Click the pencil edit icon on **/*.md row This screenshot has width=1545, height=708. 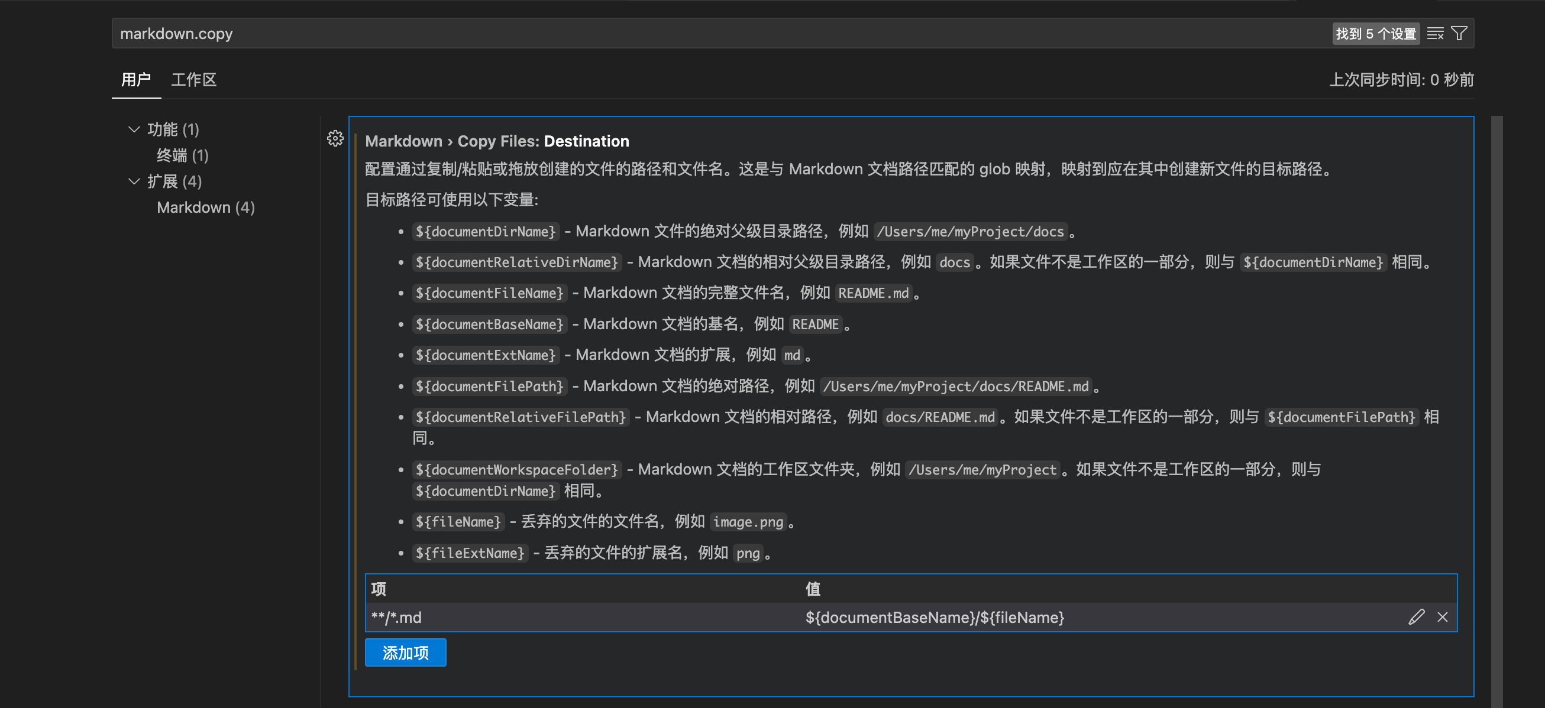point(1416,617)
